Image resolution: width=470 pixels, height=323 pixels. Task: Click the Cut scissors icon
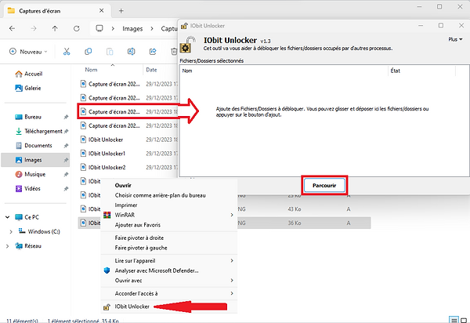[x=67, y=52]
